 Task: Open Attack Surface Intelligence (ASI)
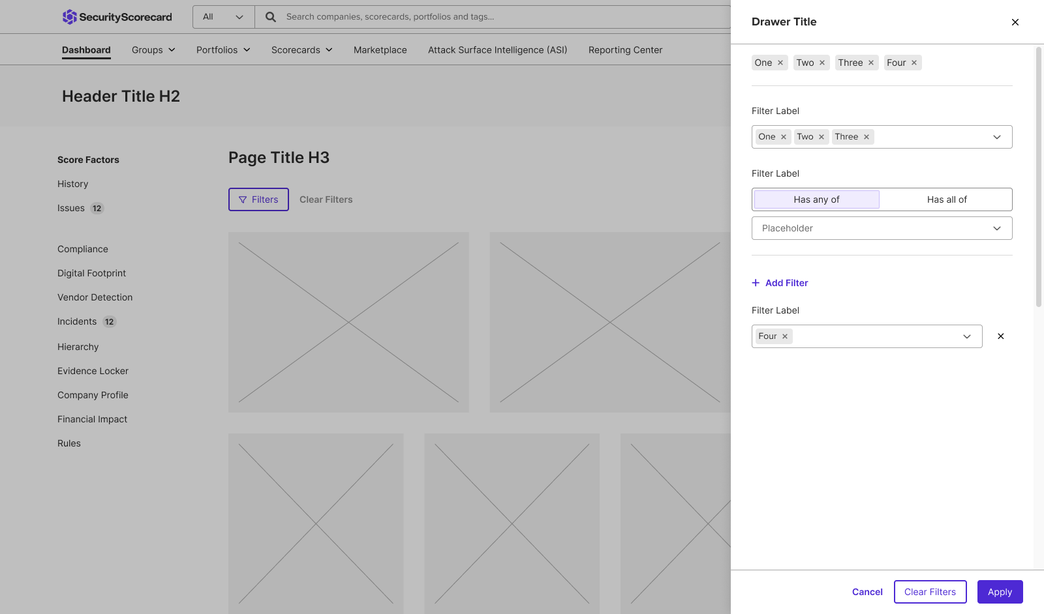pos(498,50)
